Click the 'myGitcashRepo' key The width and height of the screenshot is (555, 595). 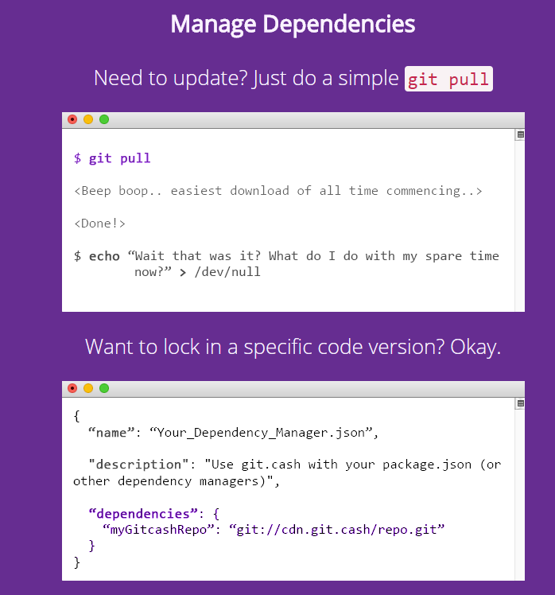[158, 530]
